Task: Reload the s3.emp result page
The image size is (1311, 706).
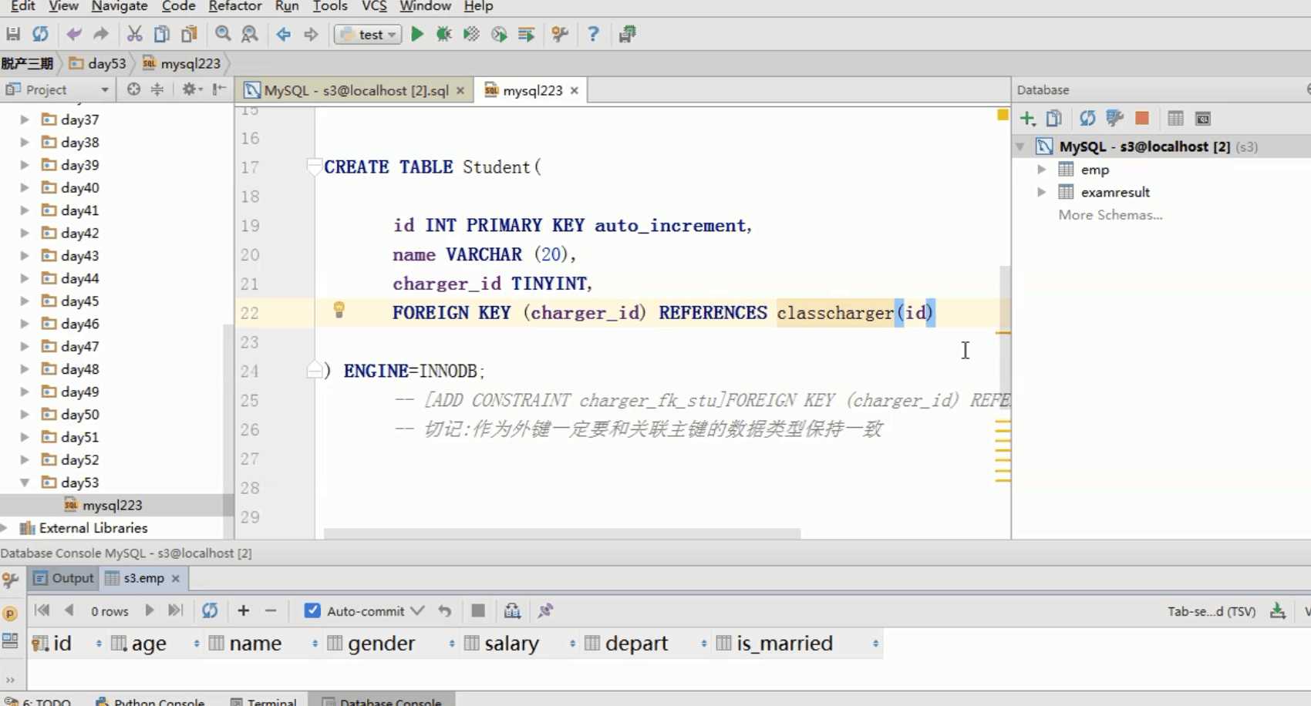Action: coord(210,610)
